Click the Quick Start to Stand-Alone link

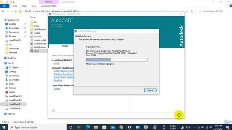pos(64,77)
